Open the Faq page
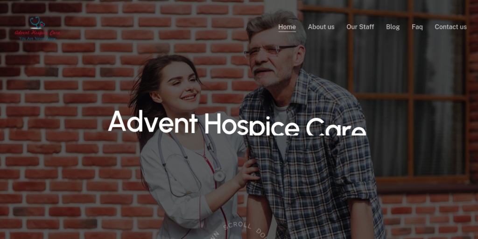Viewport: 478px width, 239px height. point(417,27)
